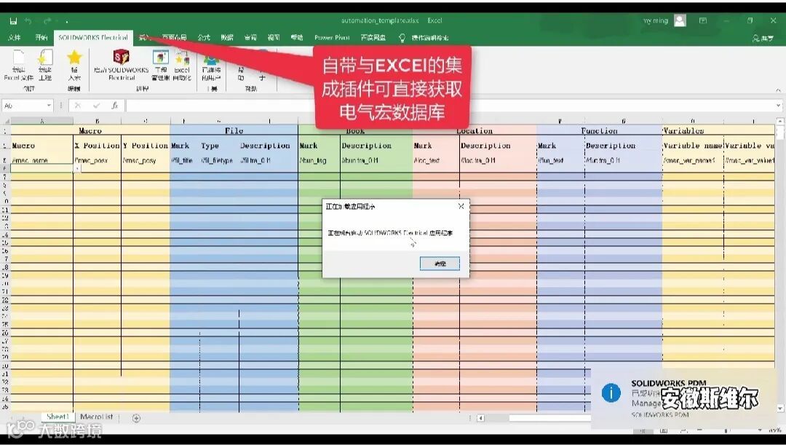Viewport: 786px width, 445px height.
Task: Click the formula bar input field
Action: click(x=450, y=106)
